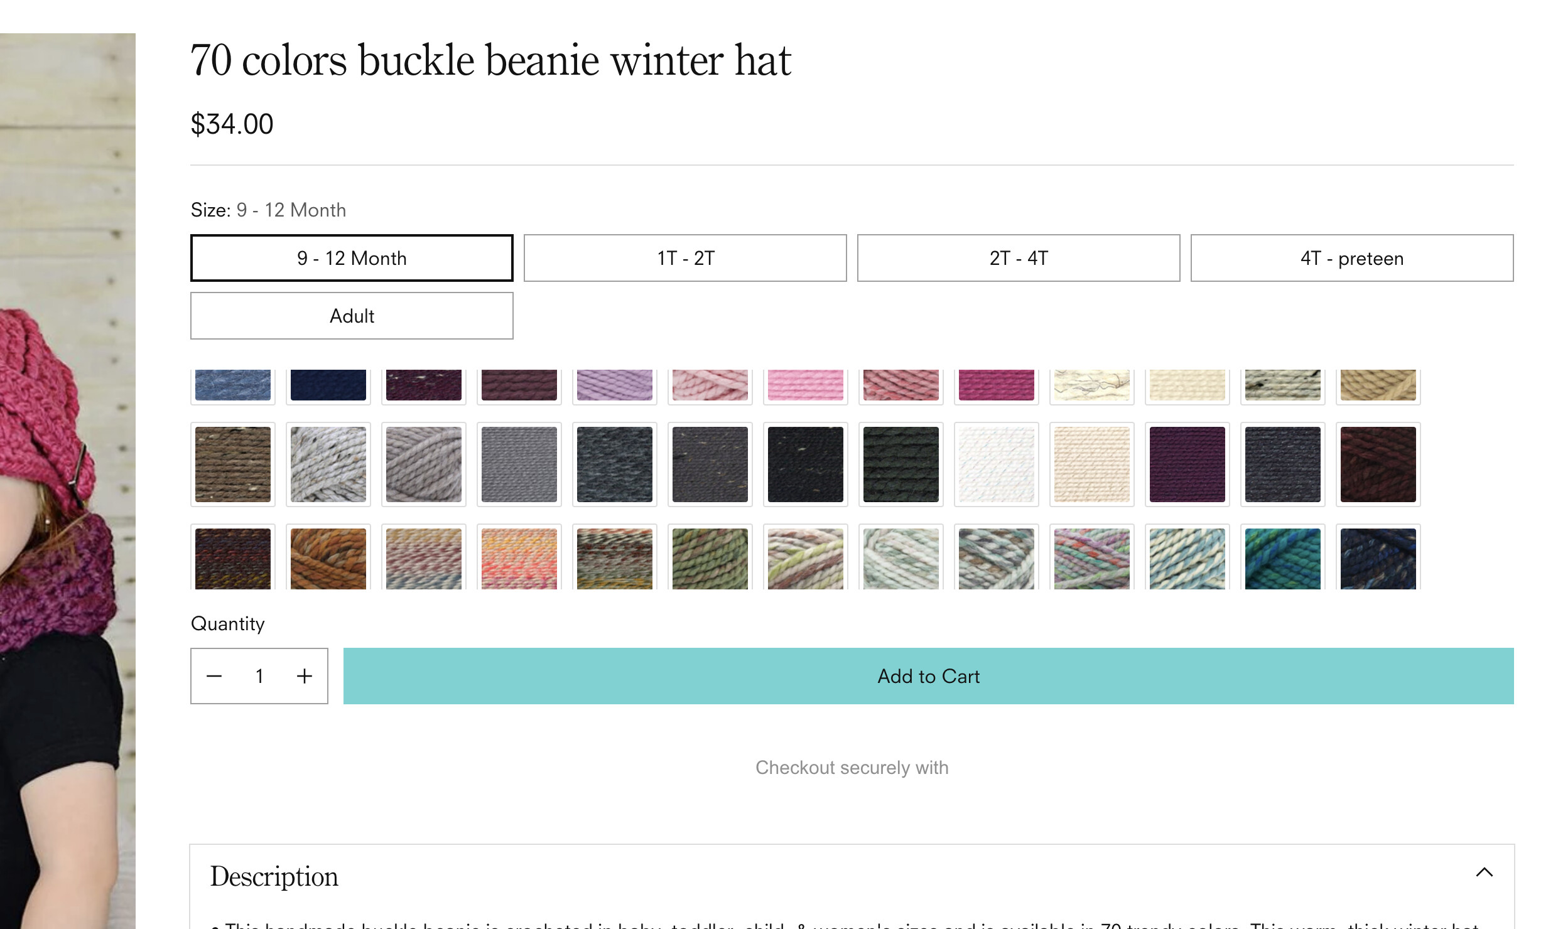Choose the dark maroon yarn swatch
The image size is (1558, 929).
[x=1378, y=464]
